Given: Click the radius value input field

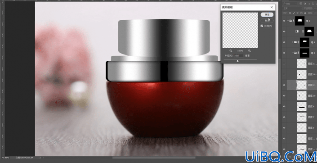Looking at the screenshot, I should tap(238, 55).
